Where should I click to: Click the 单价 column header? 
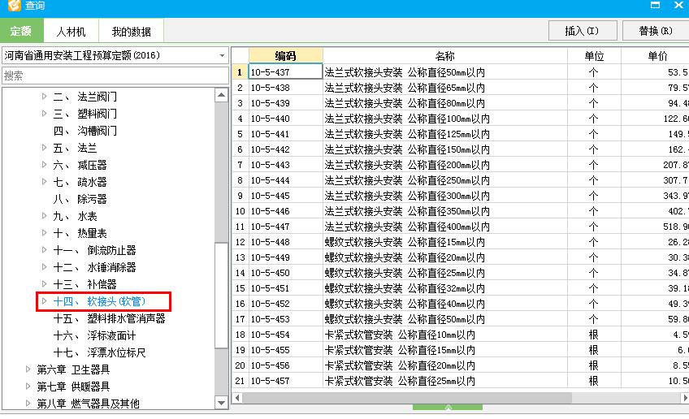[655, 56]
